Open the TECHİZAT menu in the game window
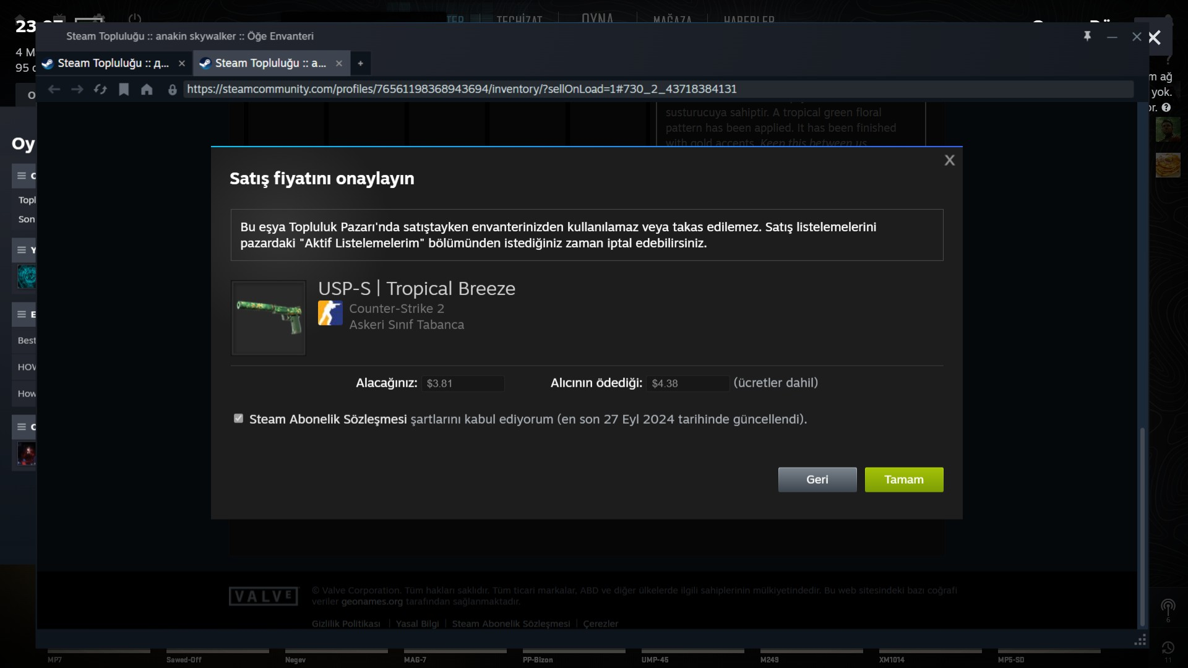1188x668 pixels. pyautogui.click(x=519, y=20)
